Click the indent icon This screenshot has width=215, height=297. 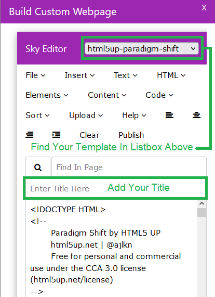(x=57, y=135)
